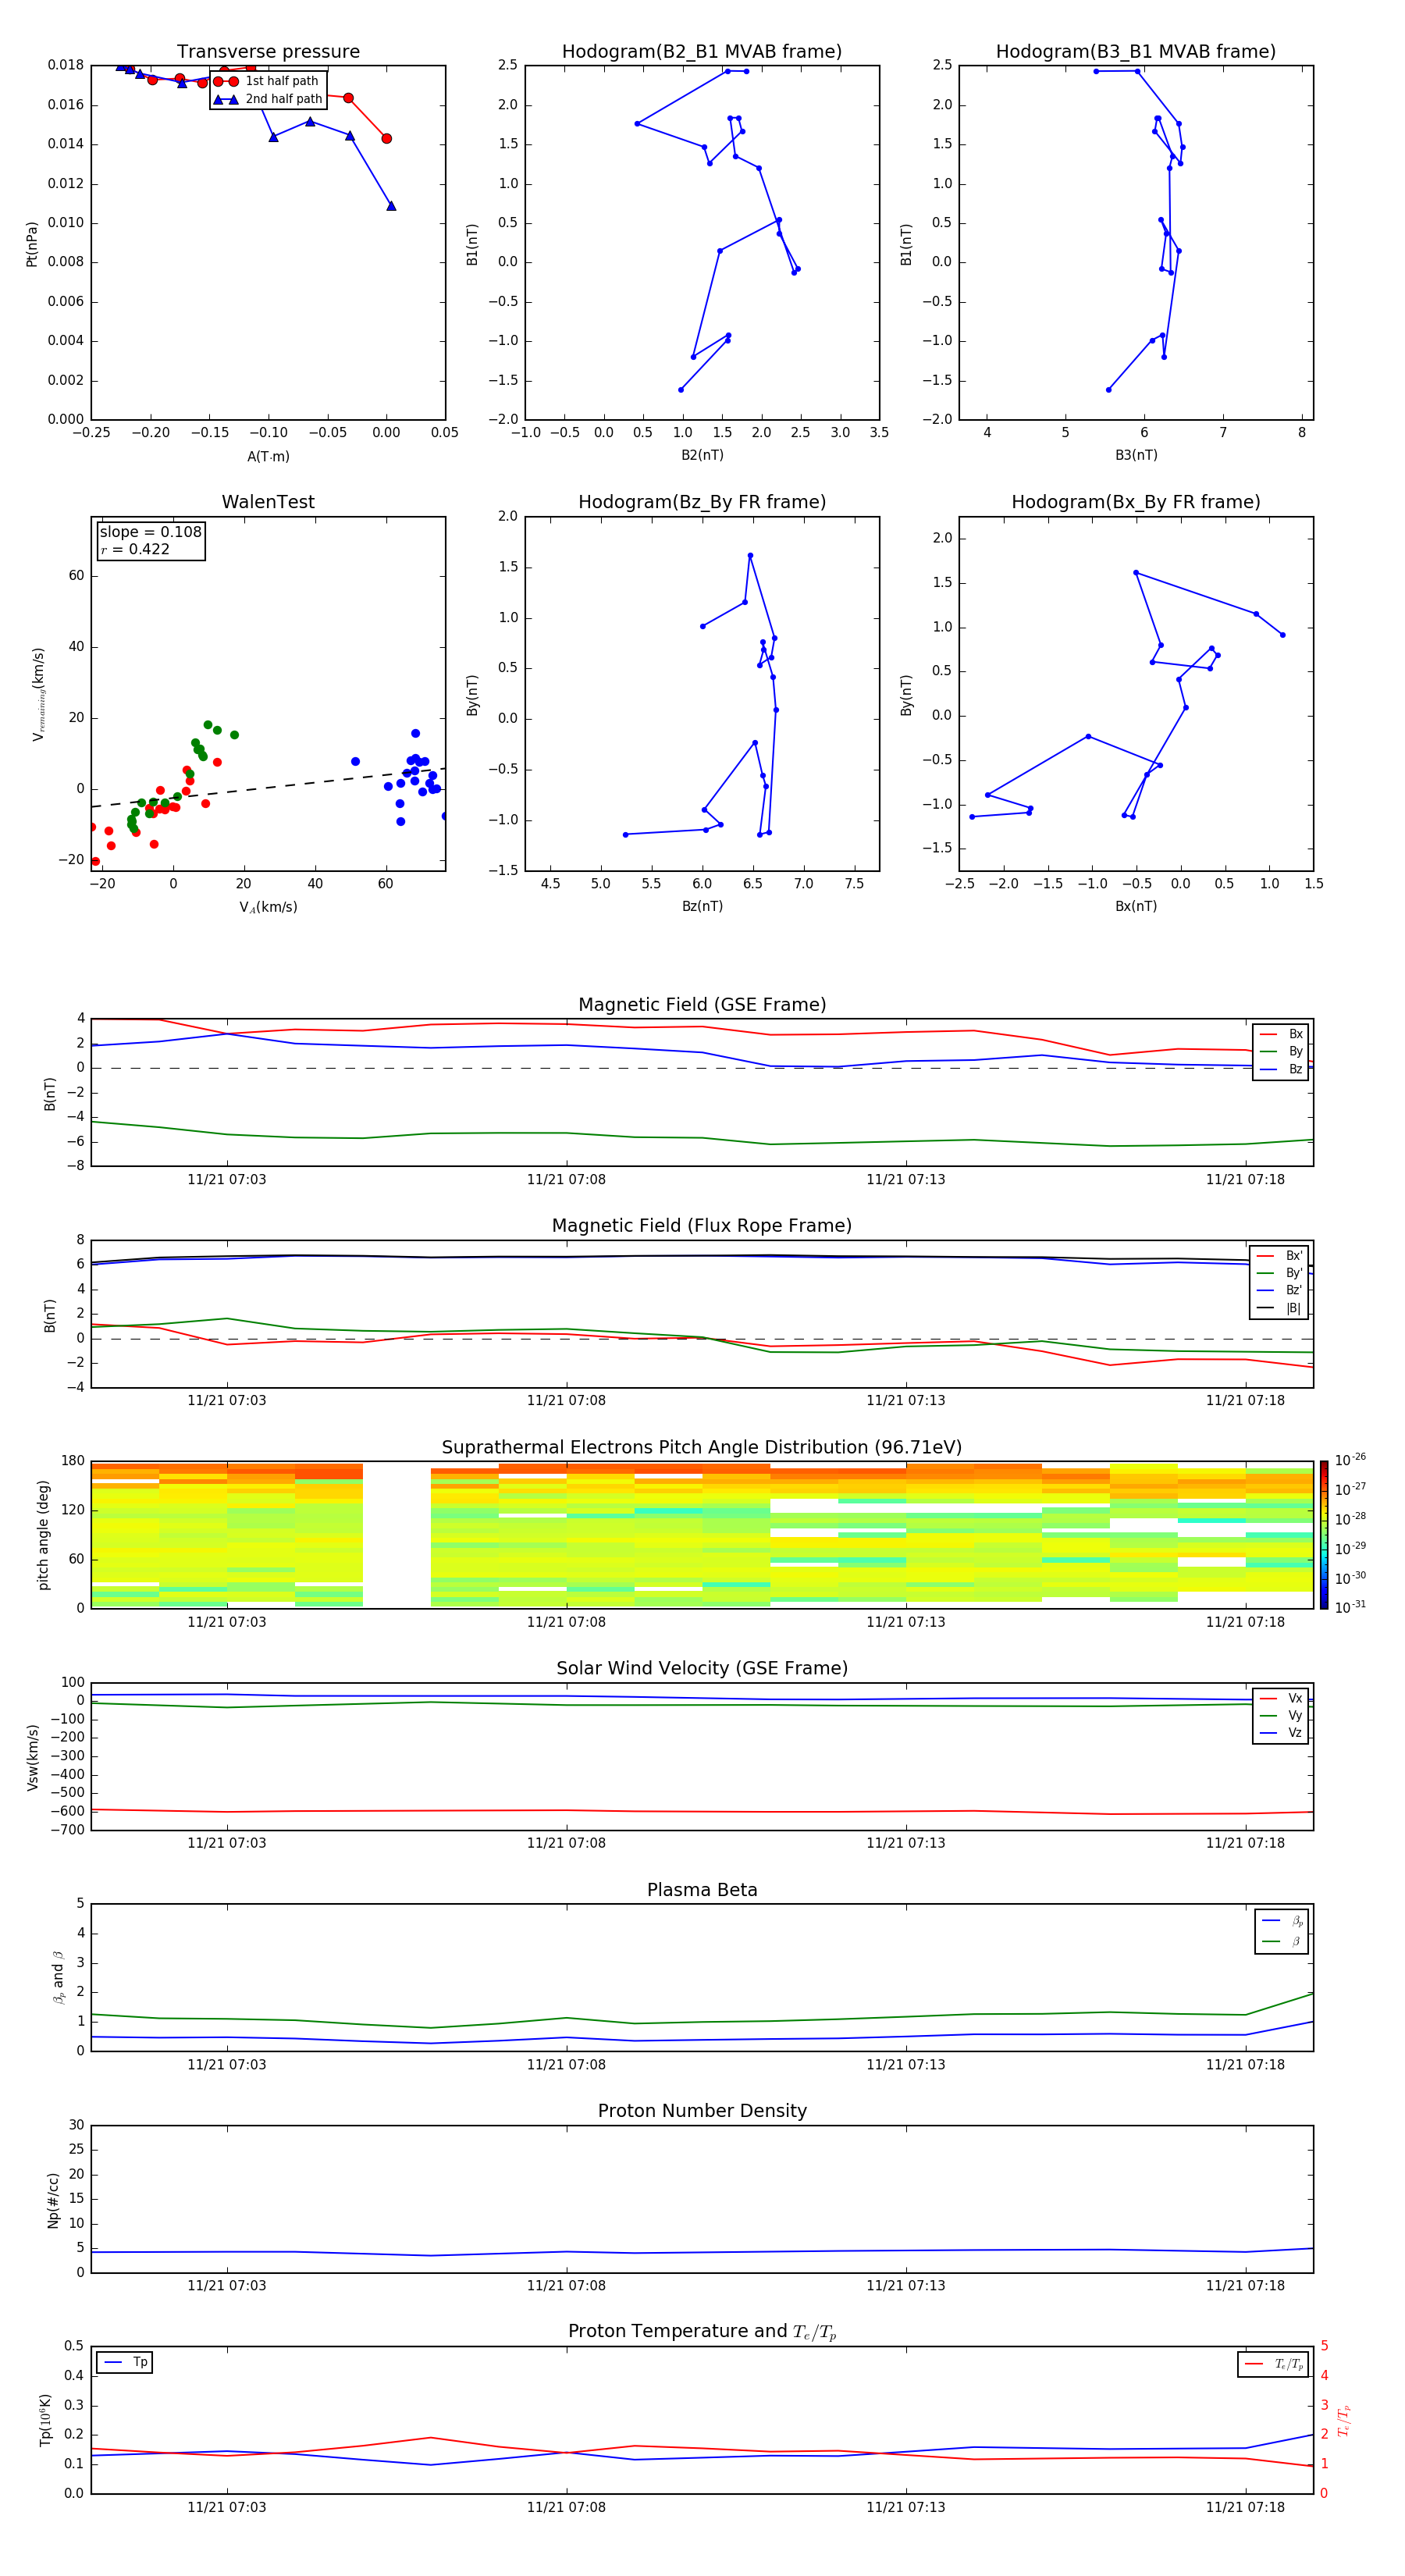1405x2576 pixels.
Task: Click the 'Bz(nT)' x-axis label
Action: point(702,906)
